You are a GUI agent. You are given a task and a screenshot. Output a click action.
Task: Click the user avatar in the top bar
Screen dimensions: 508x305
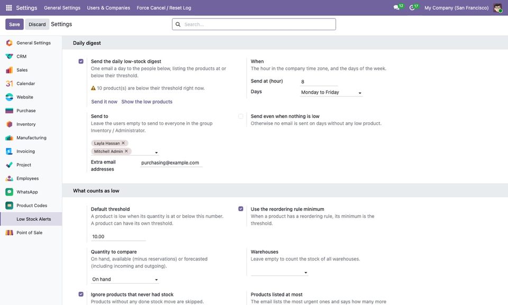pos(497,8)
